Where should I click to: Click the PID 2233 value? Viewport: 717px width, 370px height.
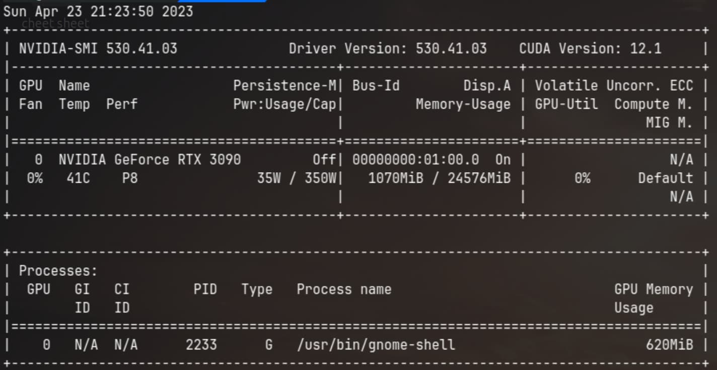[201, 345]
